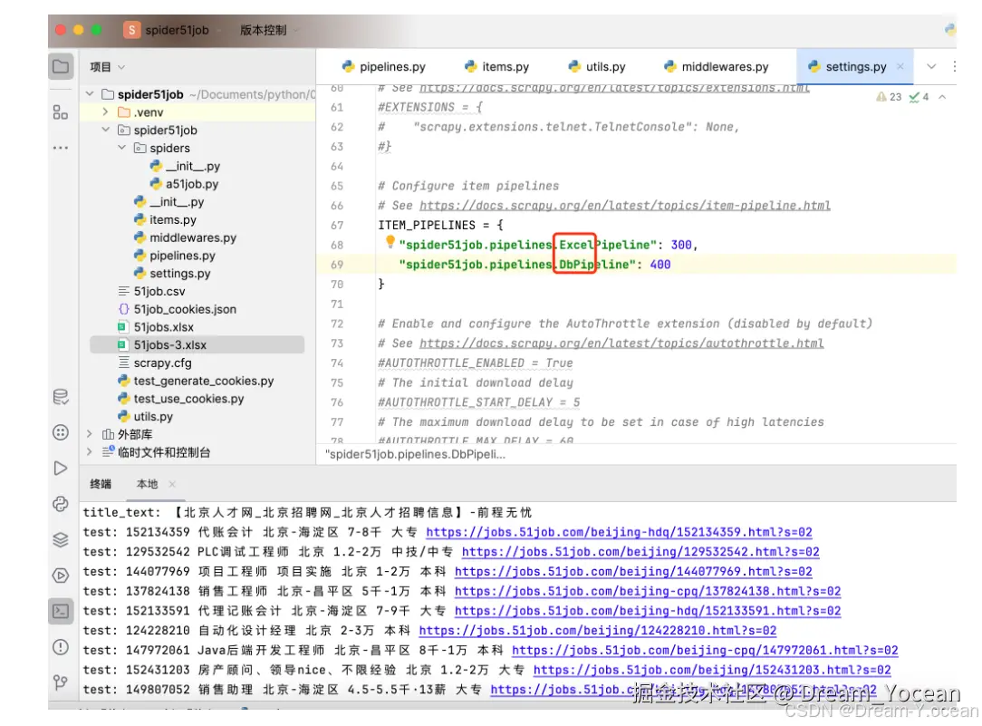Show more tool windows ellipsis
Viewport: 982px width, 726px height.
pos(61,148)
